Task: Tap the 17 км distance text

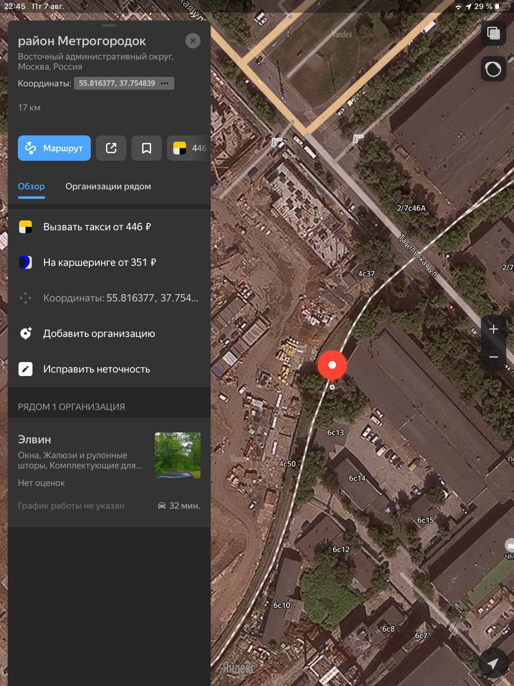Action: pos(29,107)
